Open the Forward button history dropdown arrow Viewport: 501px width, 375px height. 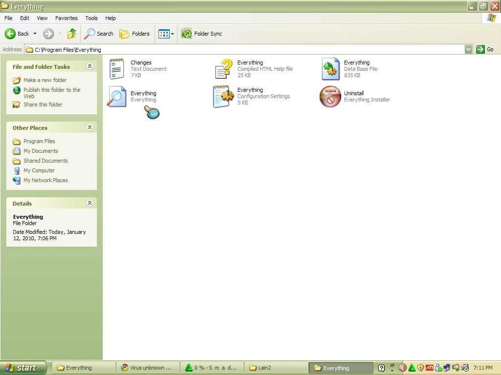(x=60, y=34)
